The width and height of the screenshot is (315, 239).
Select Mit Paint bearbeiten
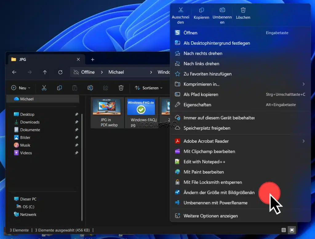click(x=240, y=172)
